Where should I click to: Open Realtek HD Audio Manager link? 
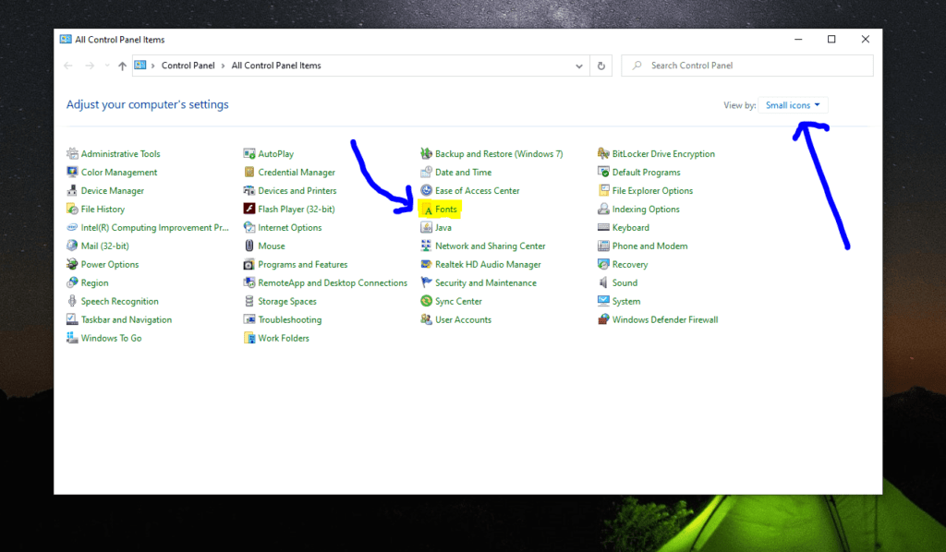488,264
